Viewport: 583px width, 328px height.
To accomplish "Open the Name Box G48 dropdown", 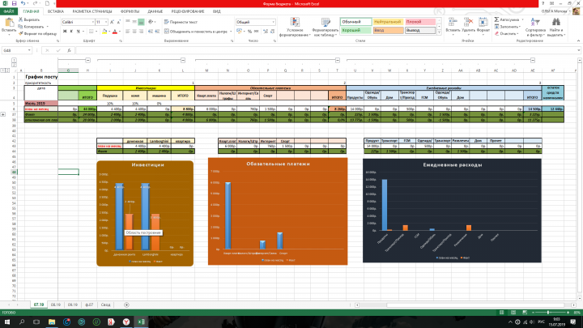I will pyautogui.click(x=29, y=50).
